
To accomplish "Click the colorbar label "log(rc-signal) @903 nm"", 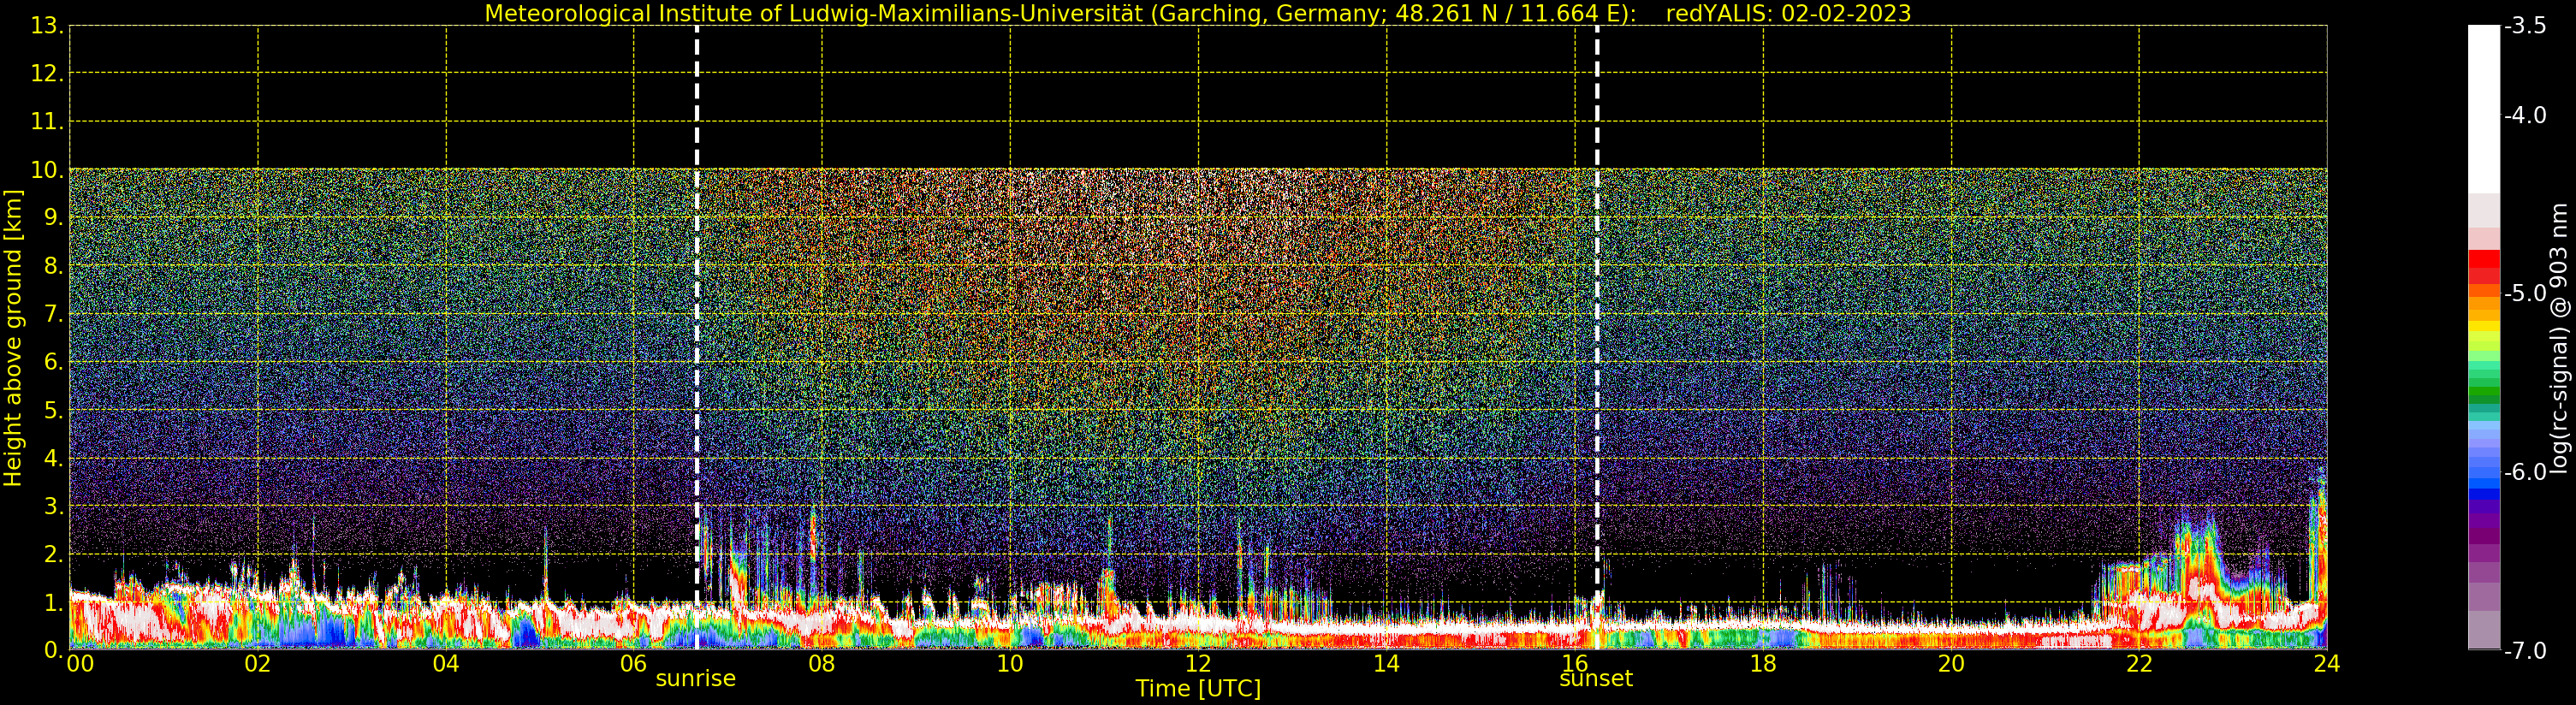I will (x=2559, y=338).
